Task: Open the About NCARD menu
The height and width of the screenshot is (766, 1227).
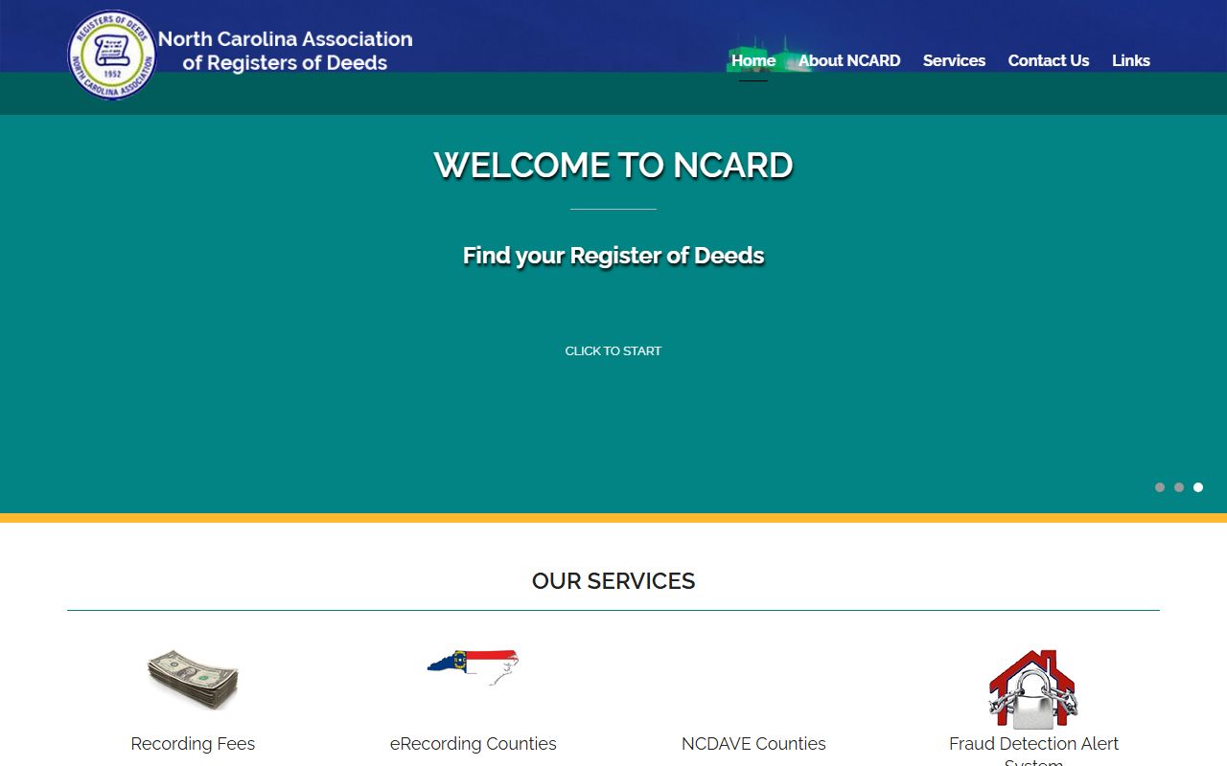Action: tap(849, 60)
